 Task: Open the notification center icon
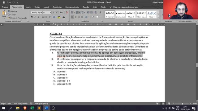194,108
